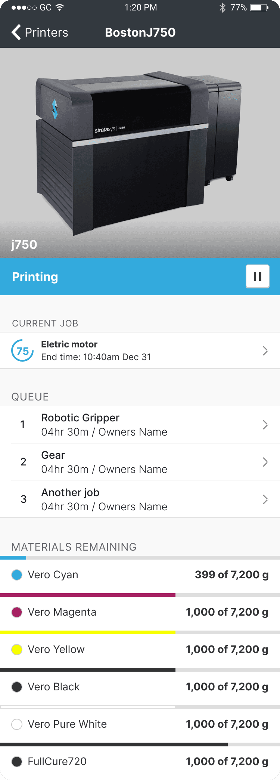The height and width of the screenshot is (780, 280).
Task: Click queue position number 2
Action: click(23, 462)
